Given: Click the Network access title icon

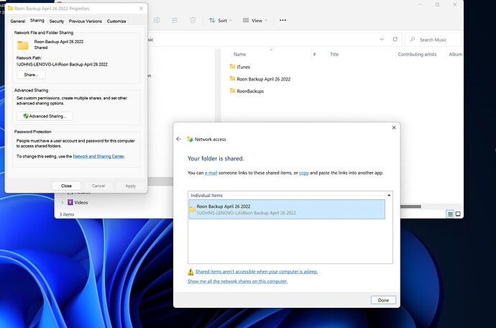Looking at the screenshot, I should [190, 140].
